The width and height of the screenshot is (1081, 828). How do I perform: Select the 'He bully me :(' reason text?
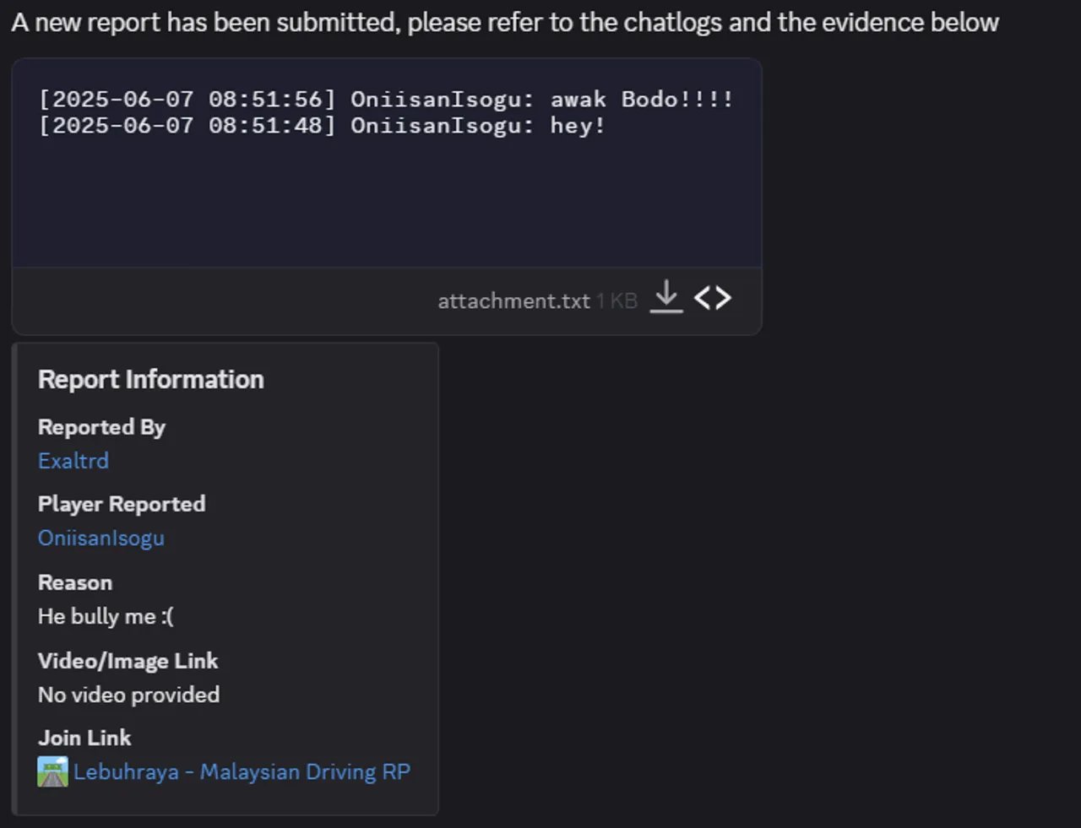[x=106, y=617]
